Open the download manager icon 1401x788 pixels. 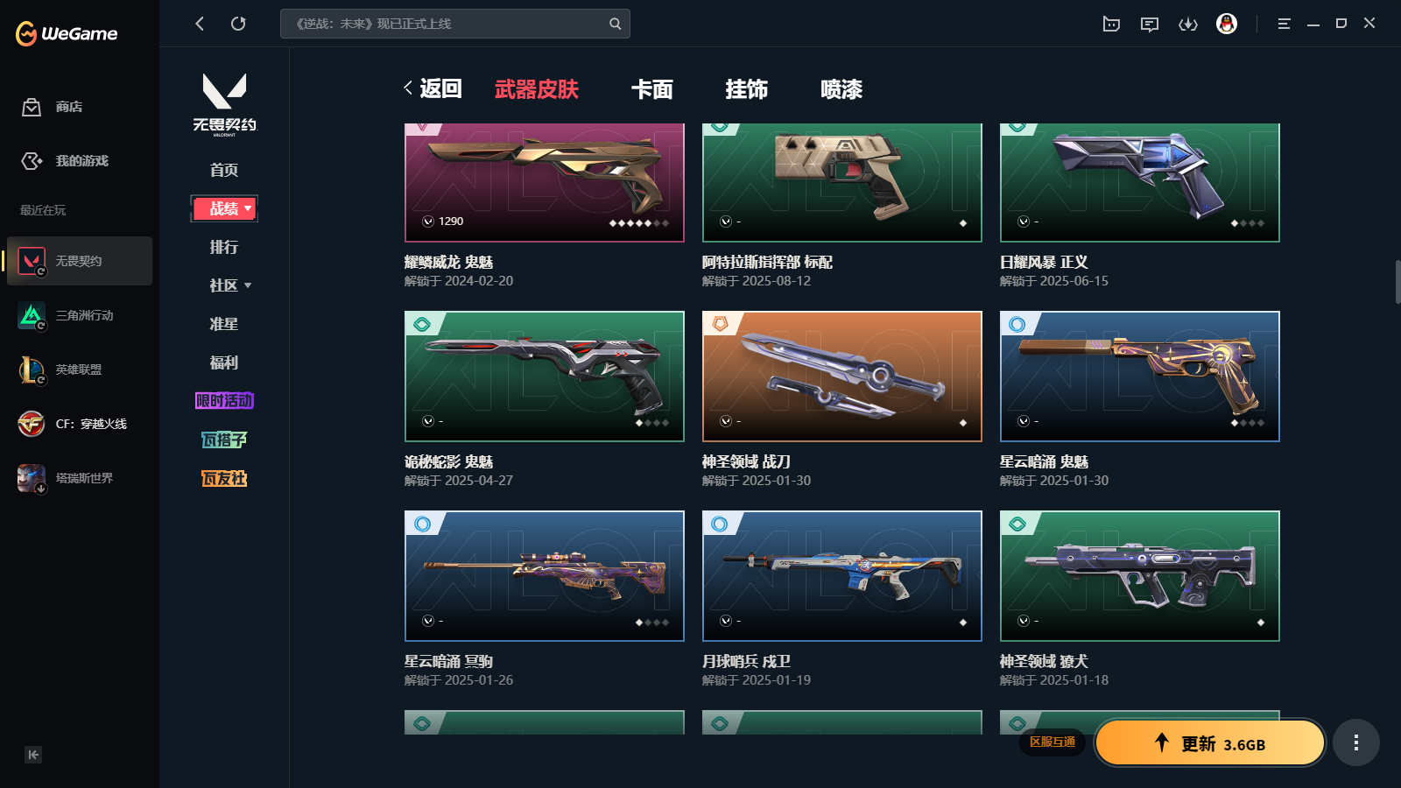click(1188, 24)
